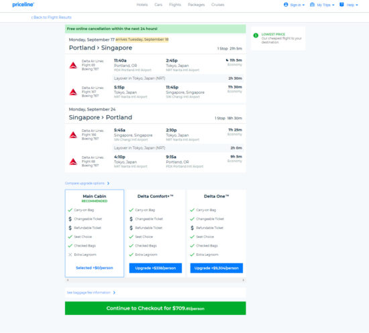The width and height of the screenshot is (369, 333).
Task: Select the Main Cabin fare card
Action: [95, 233]
